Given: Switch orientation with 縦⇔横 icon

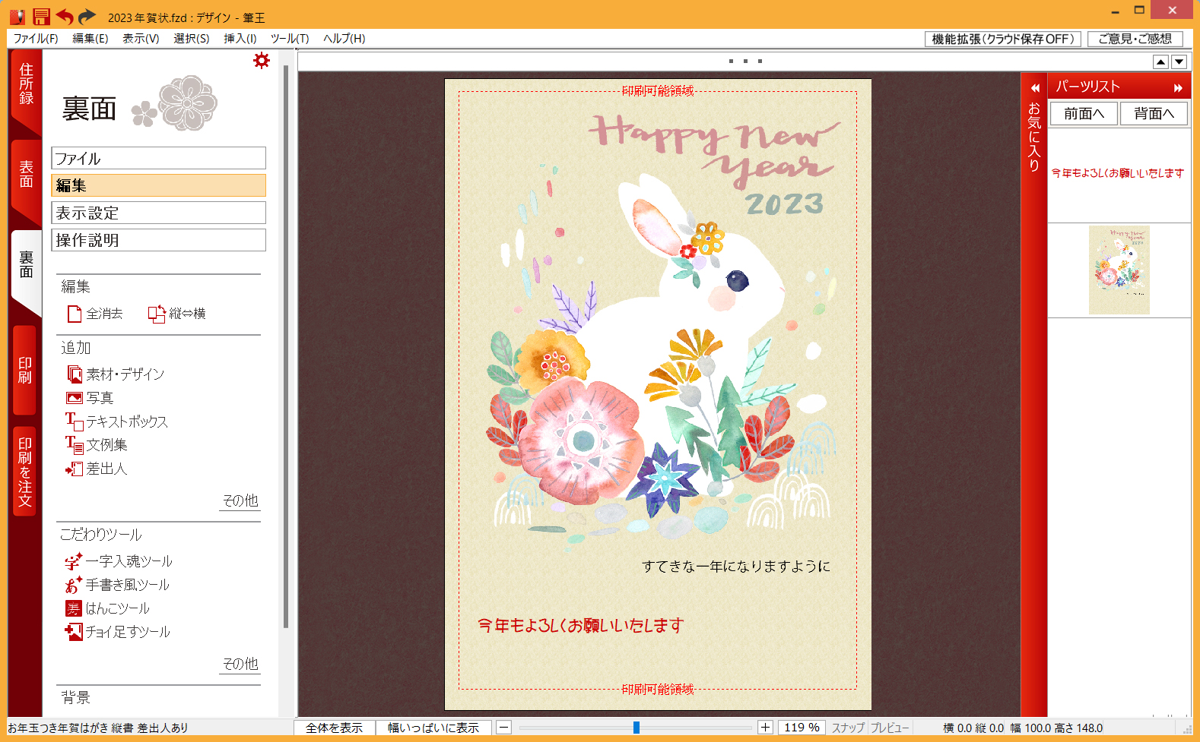Looking at the screenshot, I should 157,314.
